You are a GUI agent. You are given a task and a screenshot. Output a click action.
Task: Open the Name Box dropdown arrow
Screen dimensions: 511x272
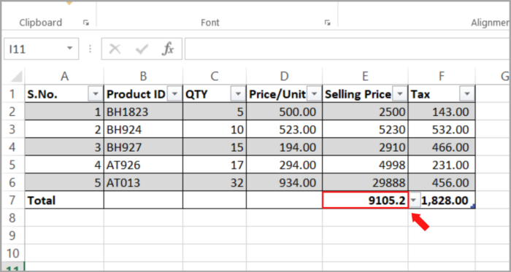click(69, 49)
